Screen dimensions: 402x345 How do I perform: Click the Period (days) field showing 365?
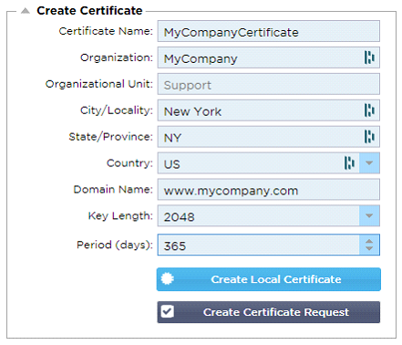coord(258,245)
